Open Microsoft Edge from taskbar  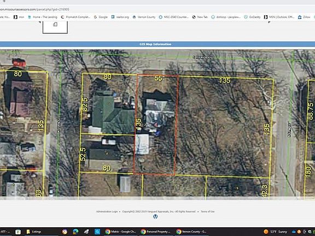[x=75, y=232]
